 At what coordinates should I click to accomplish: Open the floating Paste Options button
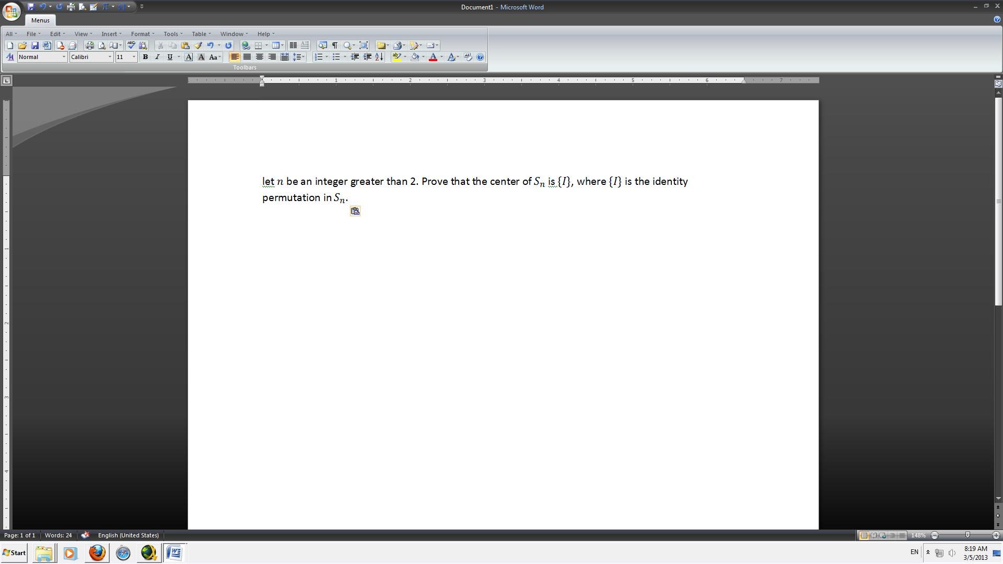[355, 210]
